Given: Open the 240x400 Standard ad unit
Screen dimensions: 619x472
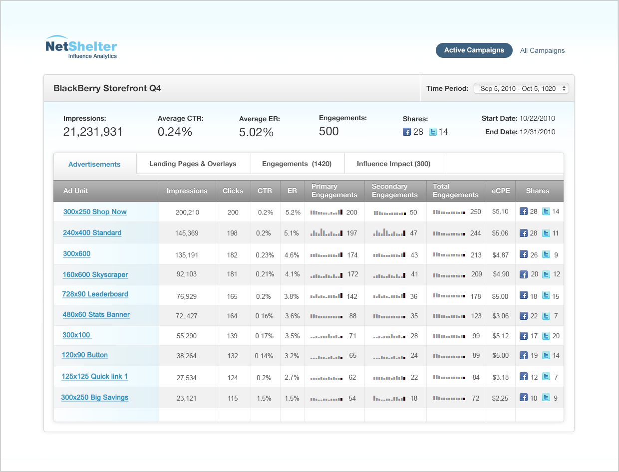Looking at the screenshot, I should [92, 233].
